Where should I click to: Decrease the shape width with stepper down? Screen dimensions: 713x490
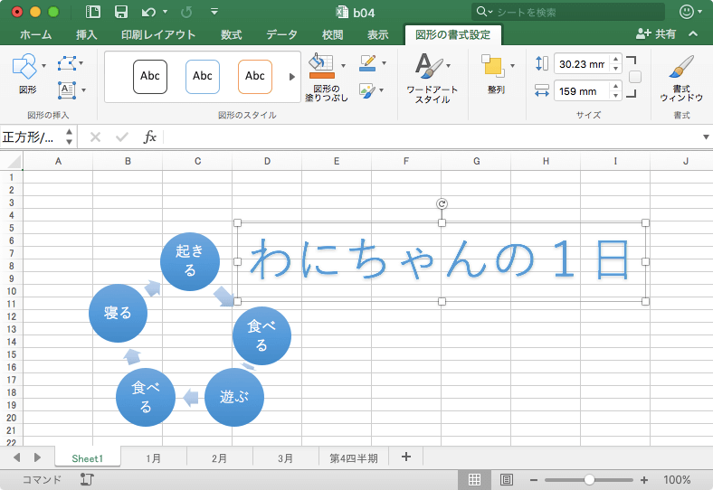pos(615,96)
